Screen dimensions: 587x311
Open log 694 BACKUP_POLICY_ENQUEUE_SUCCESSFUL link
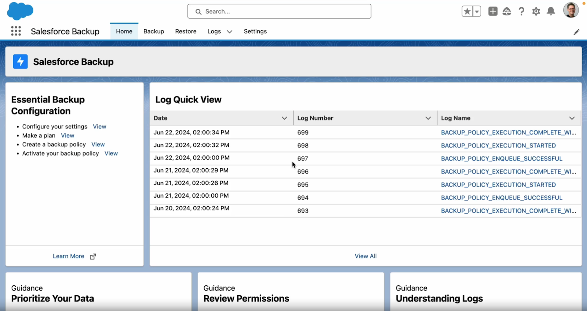[502, 198]
